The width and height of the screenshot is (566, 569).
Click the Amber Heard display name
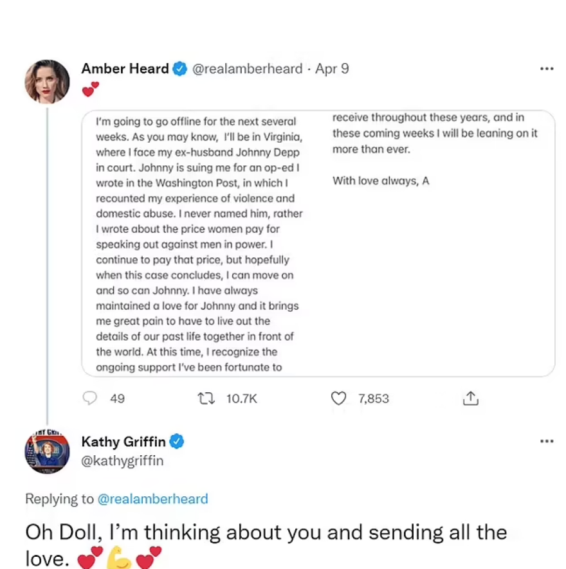coord(125,69)
